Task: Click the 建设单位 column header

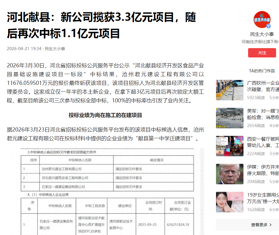Action: pyautogui.click(x=125, y=206)
